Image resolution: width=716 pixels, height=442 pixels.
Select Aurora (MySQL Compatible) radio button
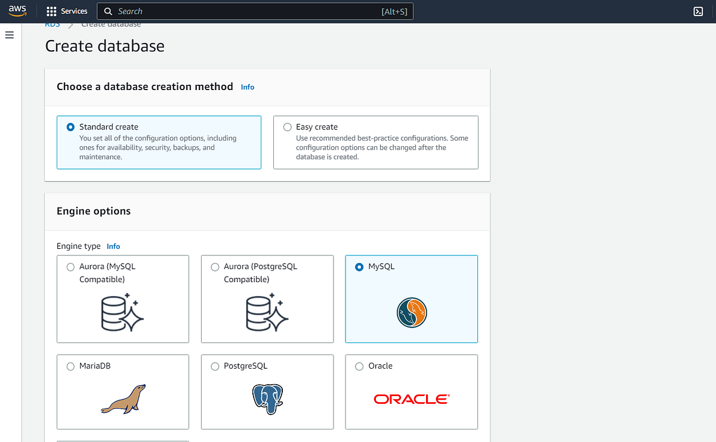[x=70, y=267]
